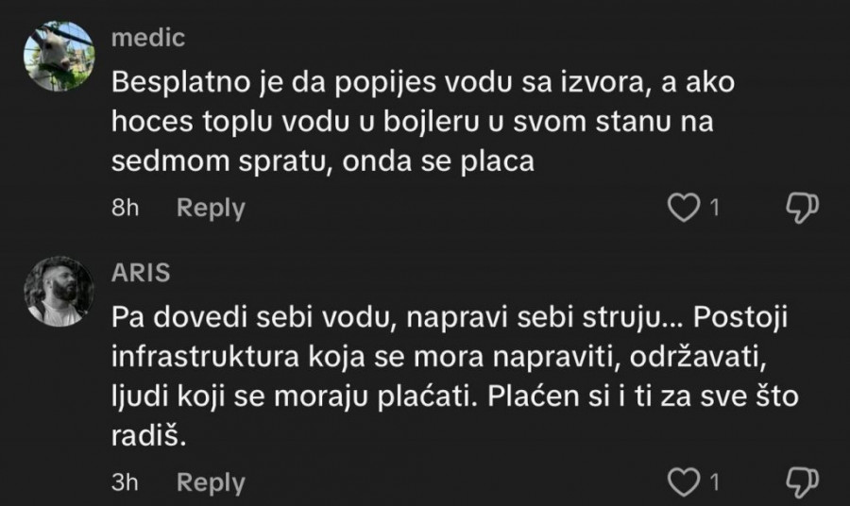Screen dimensions: 850x506
Task: Click the like count on ARIS's comment
Action: [x=715, y=482]
